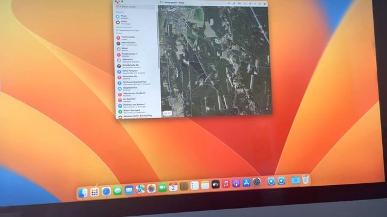Open the Friedenstraße 1 recent entry
Screen dimensions: 387x217
(x=137, y=55)
